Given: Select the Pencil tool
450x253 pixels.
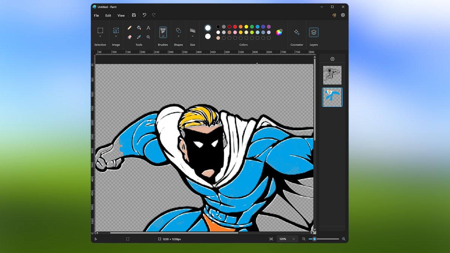Looking at the screenshot, I should coord(129,28).
